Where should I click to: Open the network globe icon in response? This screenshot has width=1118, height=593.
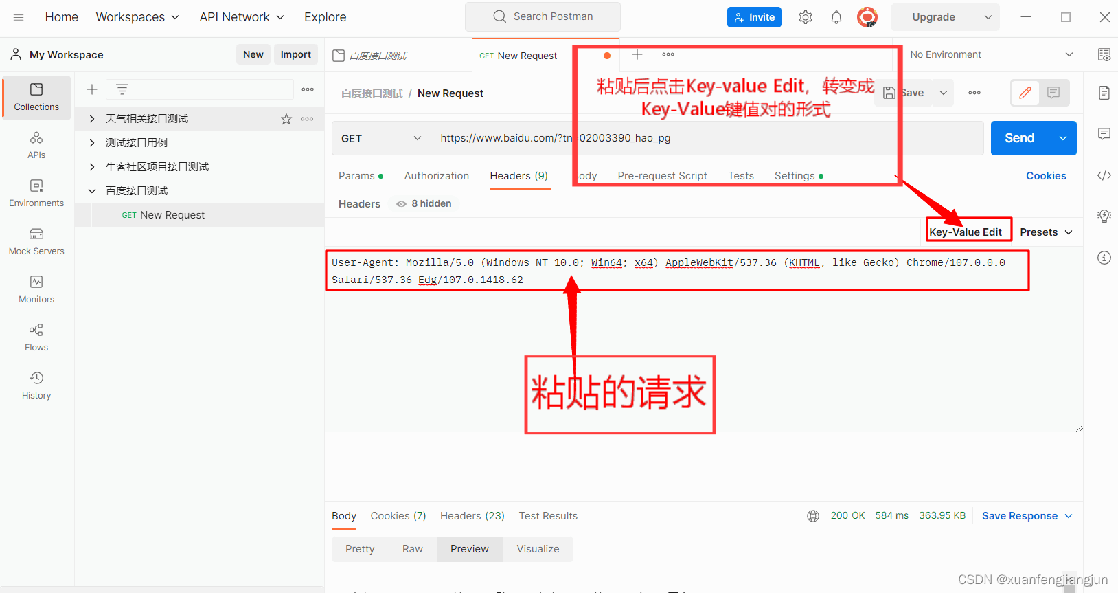coord(813,516)
